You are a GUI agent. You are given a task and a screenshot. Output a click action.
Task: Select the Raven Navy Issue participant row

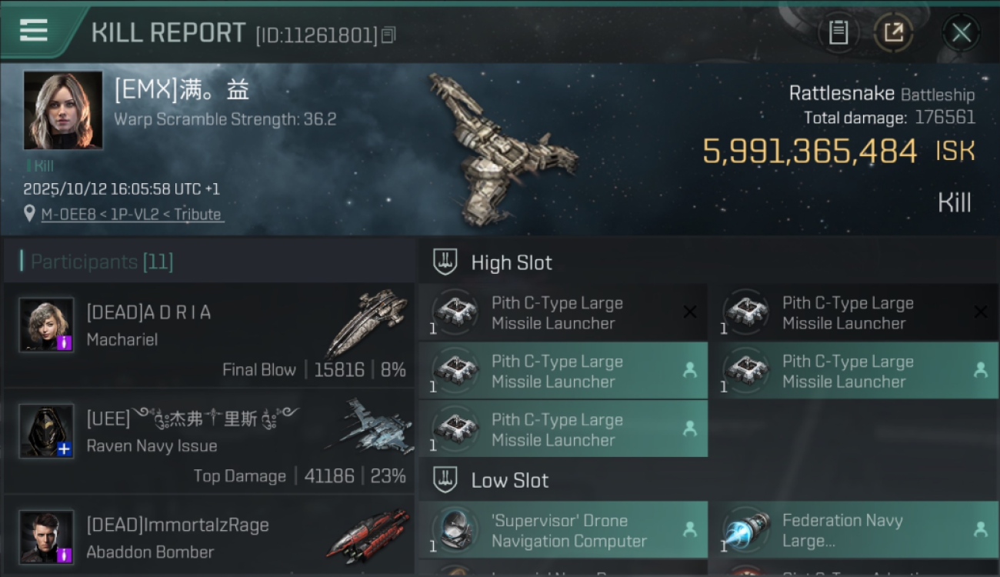click(x=209, y=442)
